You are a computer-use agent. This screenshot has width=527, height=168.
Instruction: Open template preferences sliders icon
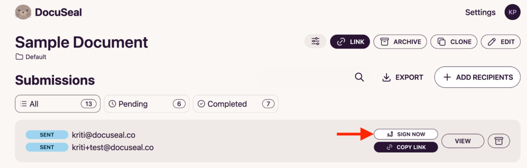click(315, 42)
